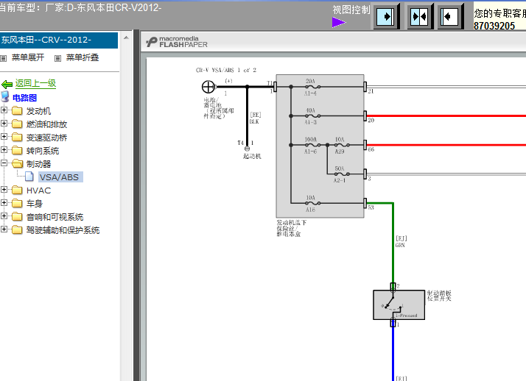This screenshot has height=381, width=526.
Task: Expand the 转向系统 tree node
Action: 4,149
